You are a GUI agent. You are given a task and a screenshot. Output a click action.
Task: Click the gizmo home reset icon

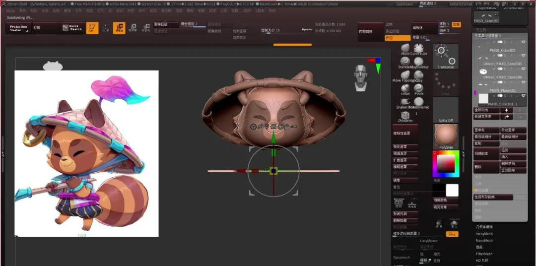point(273,127)
